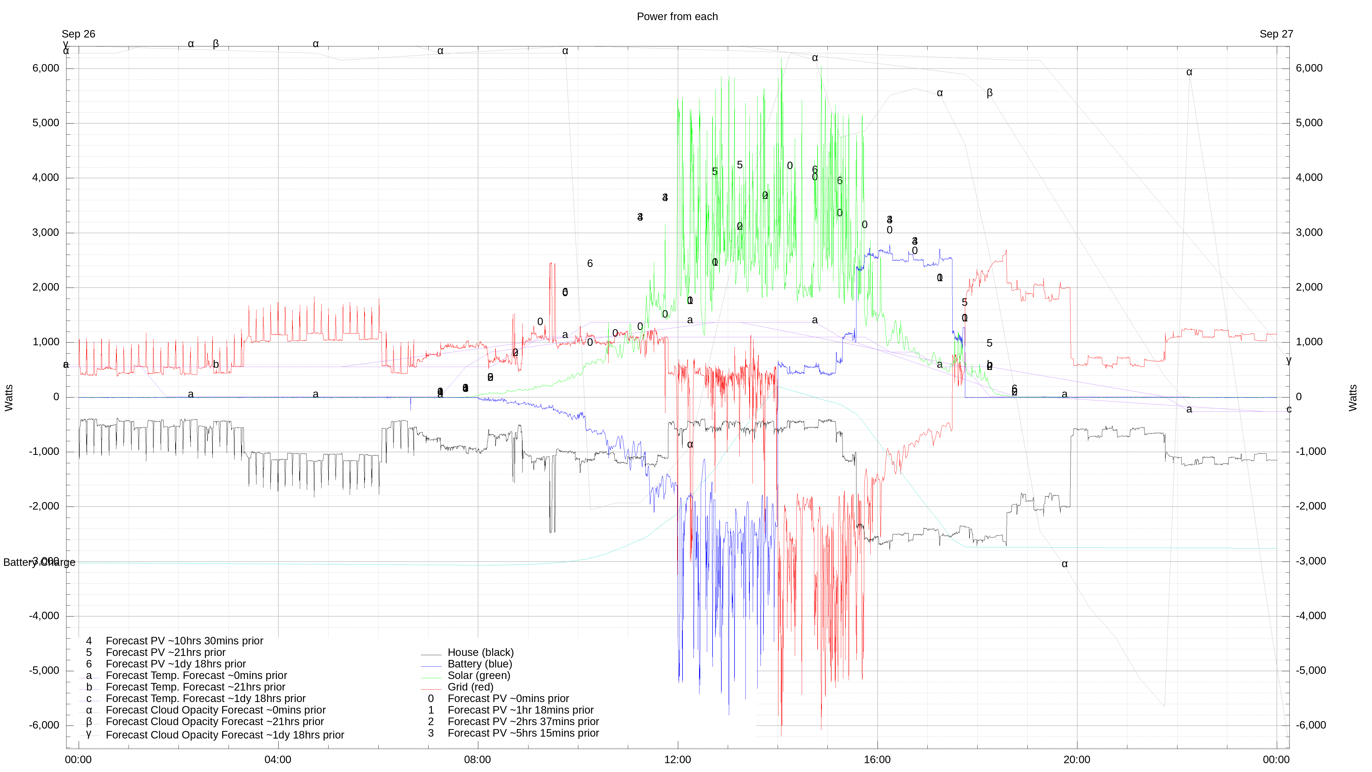Click "6,000" on the right Watts axis
Image resolution: width=1372 pixels, height=772 pixels.
[x=1309, y=68]
